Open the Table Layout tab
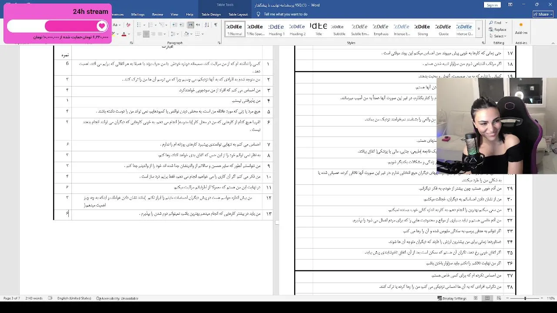The width and height of the screenshot is (557, 313). pyautogui.click(x=238, y=14)
